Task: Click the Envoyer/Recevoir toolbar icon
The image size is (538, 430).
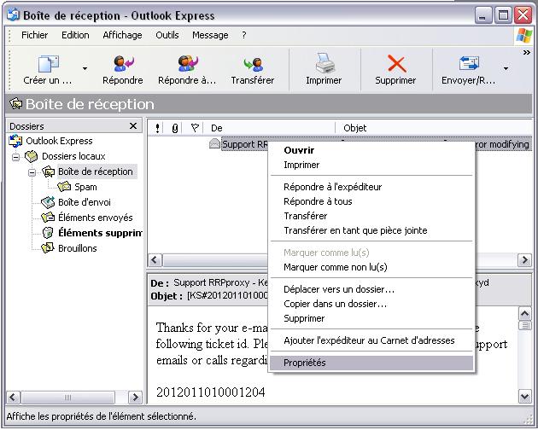Action: 469,63
